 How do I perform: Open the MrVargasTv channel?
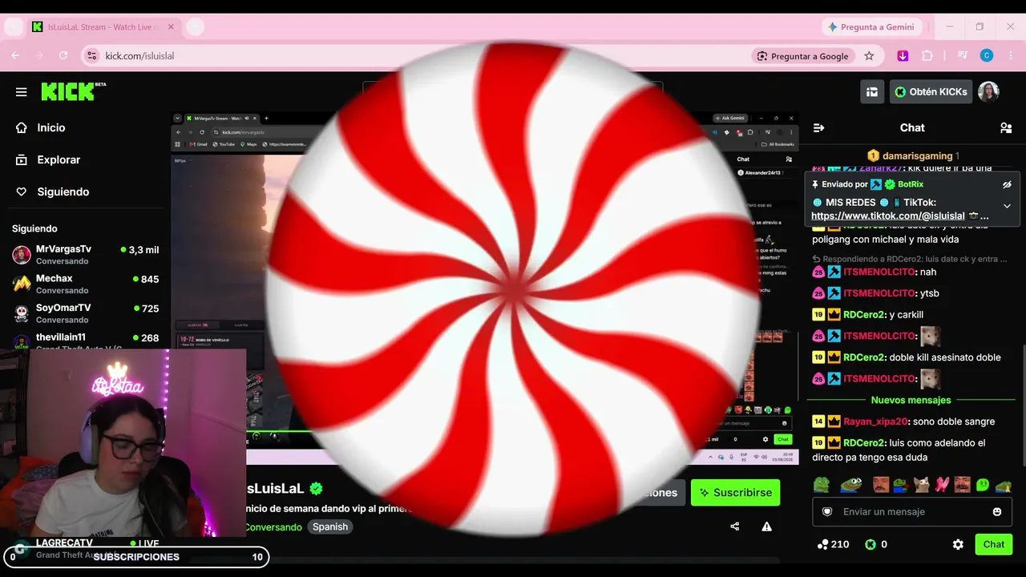pyautogui.click(x=85, y=255)
